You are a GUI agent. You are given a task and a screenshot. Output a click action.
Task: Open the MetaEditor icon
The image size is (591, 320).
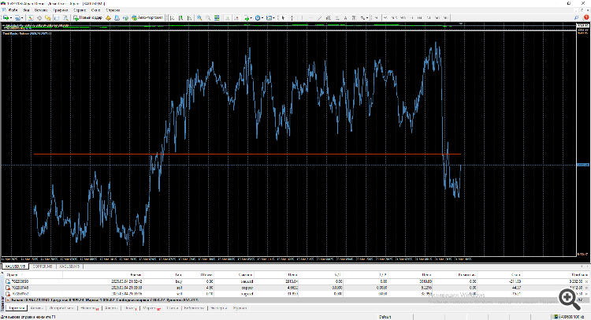108,17
